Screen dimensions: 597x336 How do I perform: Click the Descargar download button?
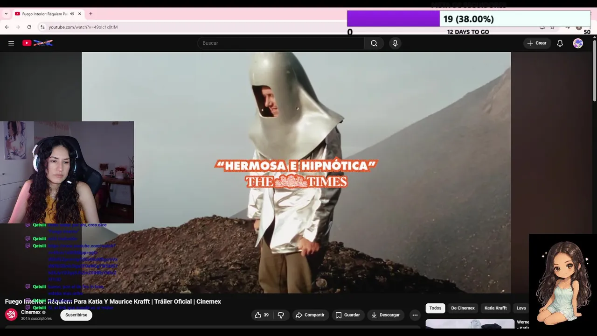(385, 315)
